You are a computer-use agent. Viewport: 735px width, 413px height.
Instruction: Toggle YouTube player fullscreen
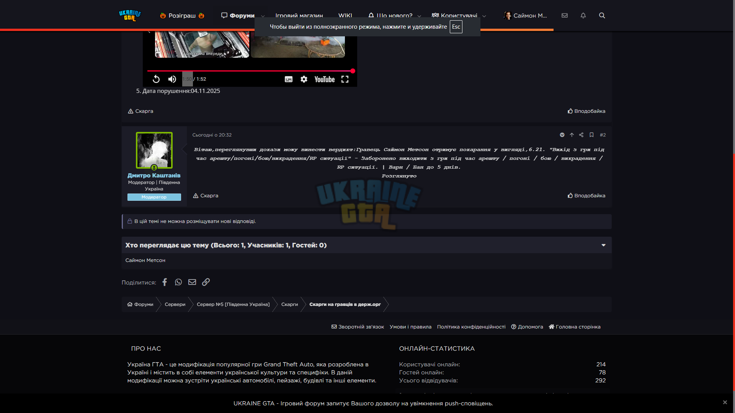tap(345, 79)
